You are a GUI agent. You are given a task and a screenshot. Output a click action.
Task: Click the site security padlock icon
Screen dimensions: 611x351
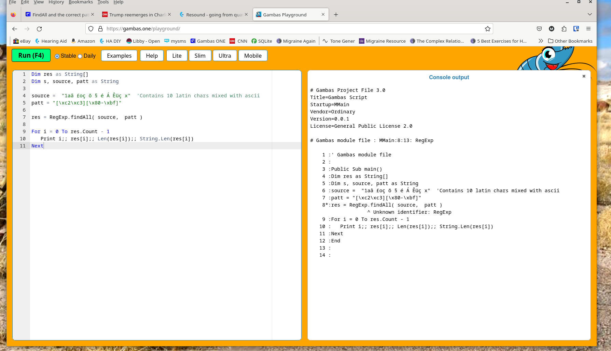click(x=100, y=29)
